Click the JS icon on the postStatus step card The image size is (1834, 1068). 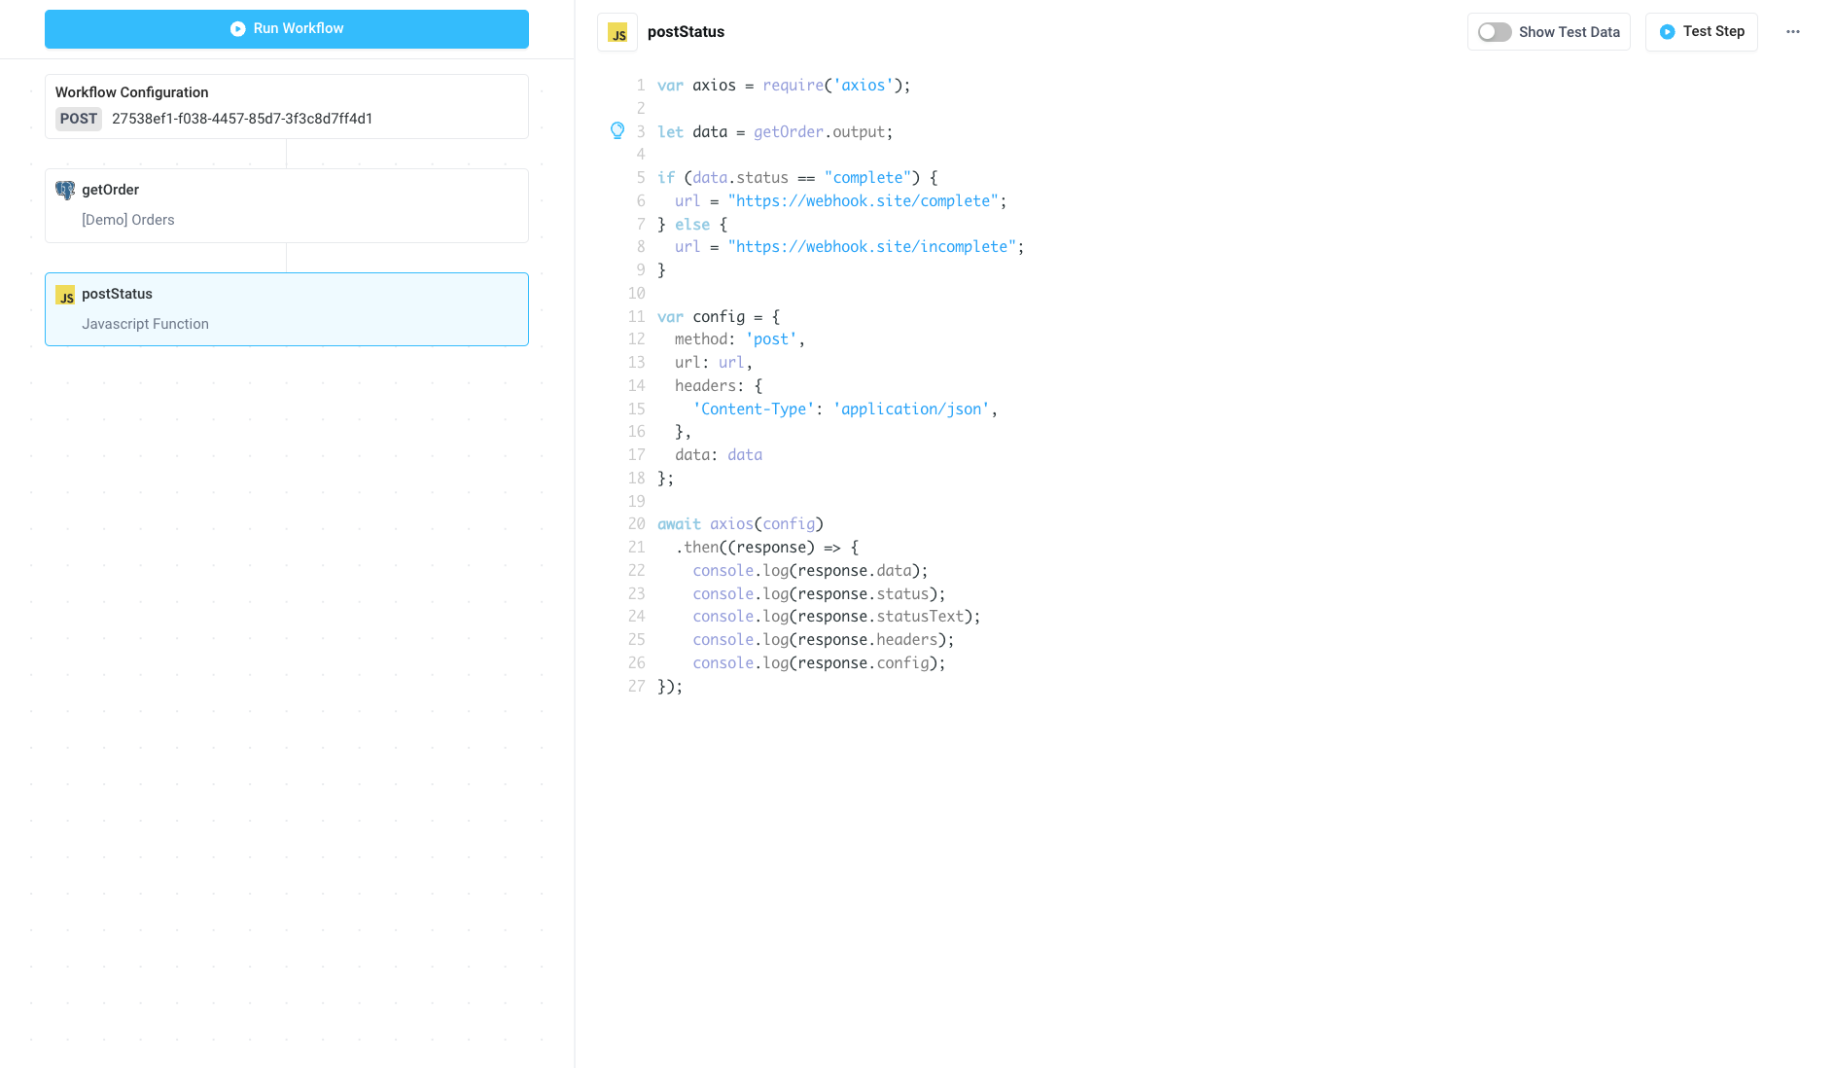(x=67, y=294)
